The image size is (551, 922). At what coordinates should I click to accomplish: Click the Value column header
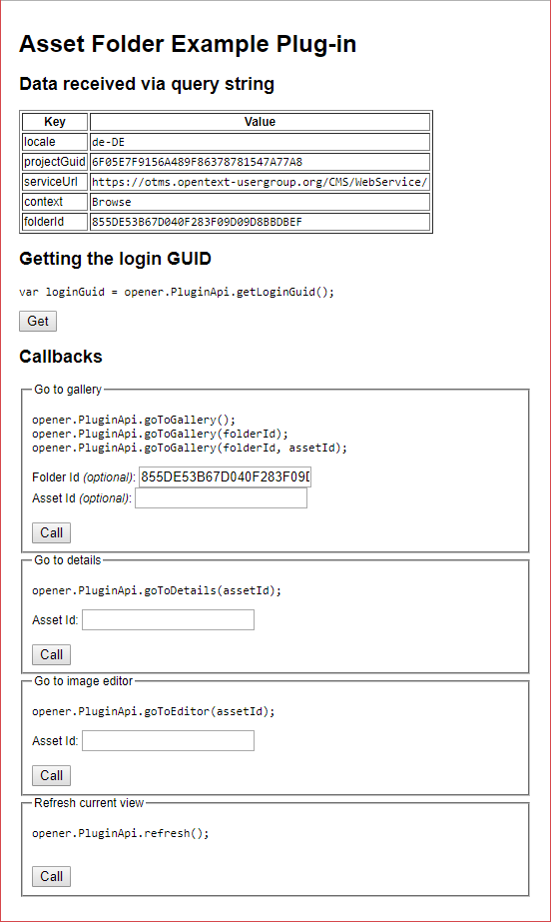tap(260, 122)
